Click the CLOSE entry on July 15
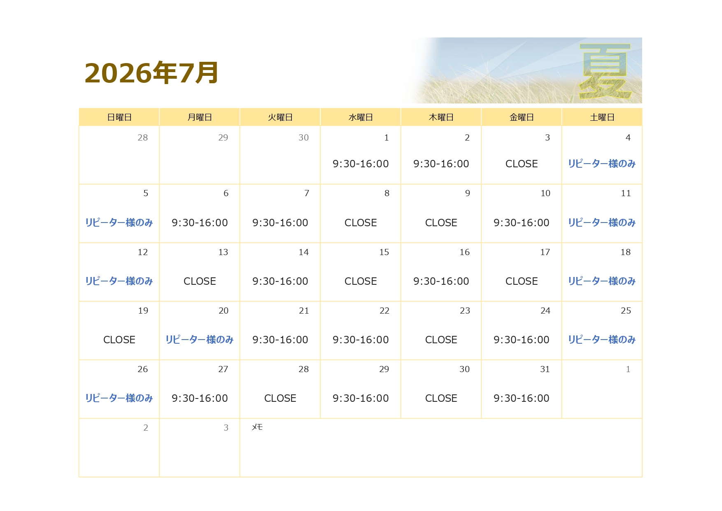 pos(361,281)
